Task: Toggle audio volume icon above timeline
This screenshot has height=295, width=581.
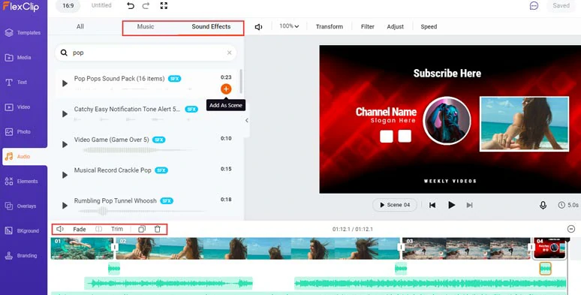Action: (x=60, y=229)
